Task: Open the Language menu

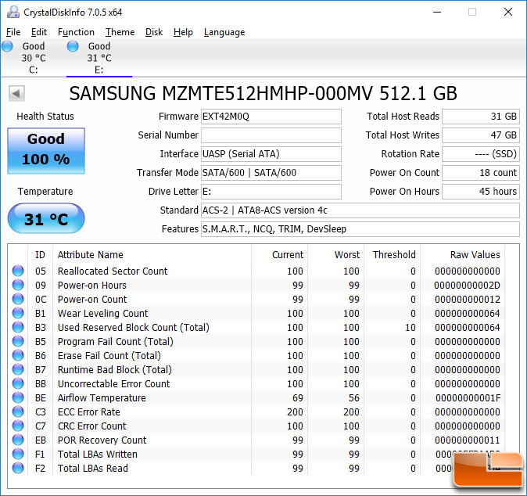Action: (x=224, y=32)
